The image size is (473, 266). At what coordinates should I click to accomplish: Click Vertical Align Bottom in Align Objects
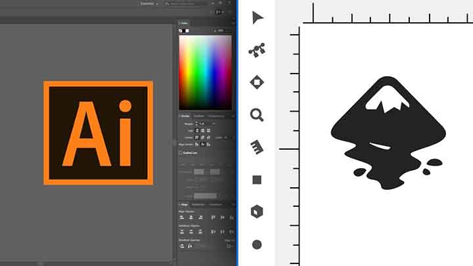[232, 217]
